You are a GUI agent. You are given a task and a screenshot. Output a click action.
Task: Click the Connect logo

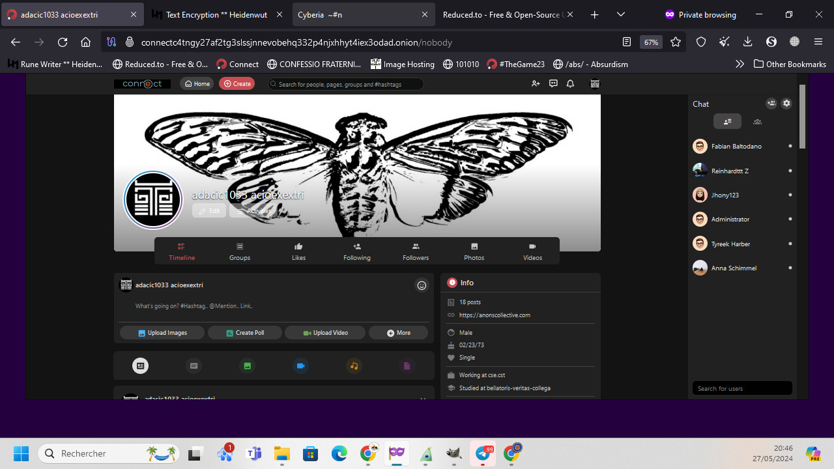[142, 83]
